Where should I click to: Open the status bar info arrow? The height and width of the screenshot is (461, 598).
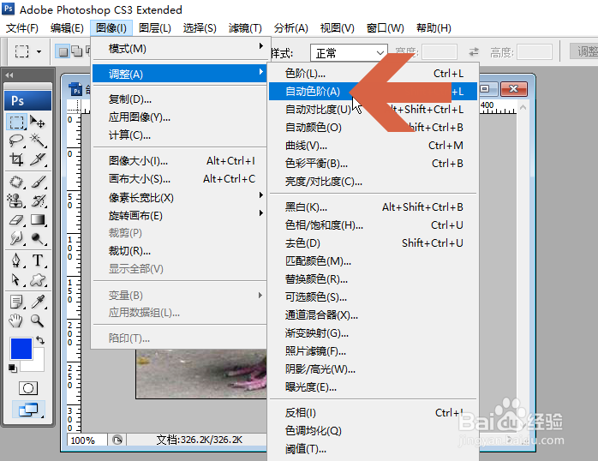(x=117, y=440)
